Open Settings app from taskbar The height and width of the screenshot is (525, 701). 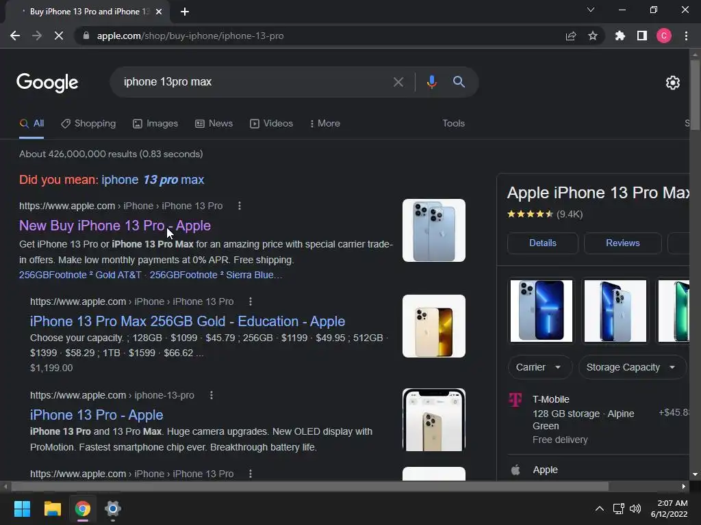click(x=113, y=509)
